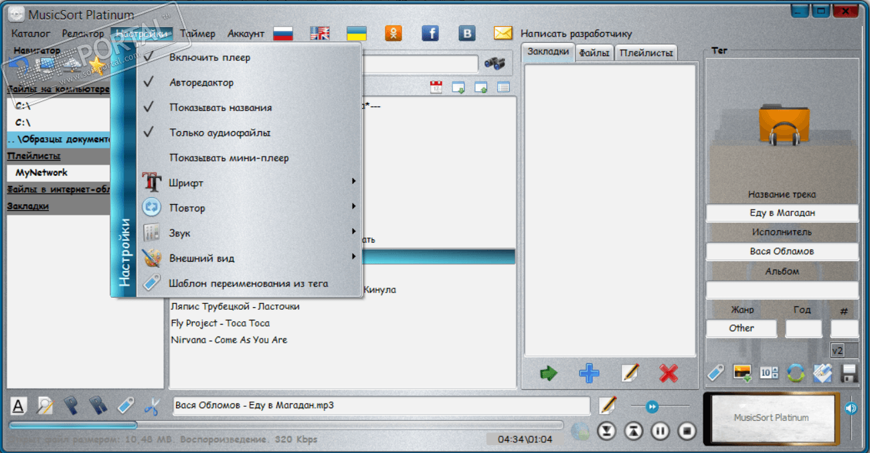
Task: Open the 'Плейлисты' section in the Navigator
Action: [33, 156]
